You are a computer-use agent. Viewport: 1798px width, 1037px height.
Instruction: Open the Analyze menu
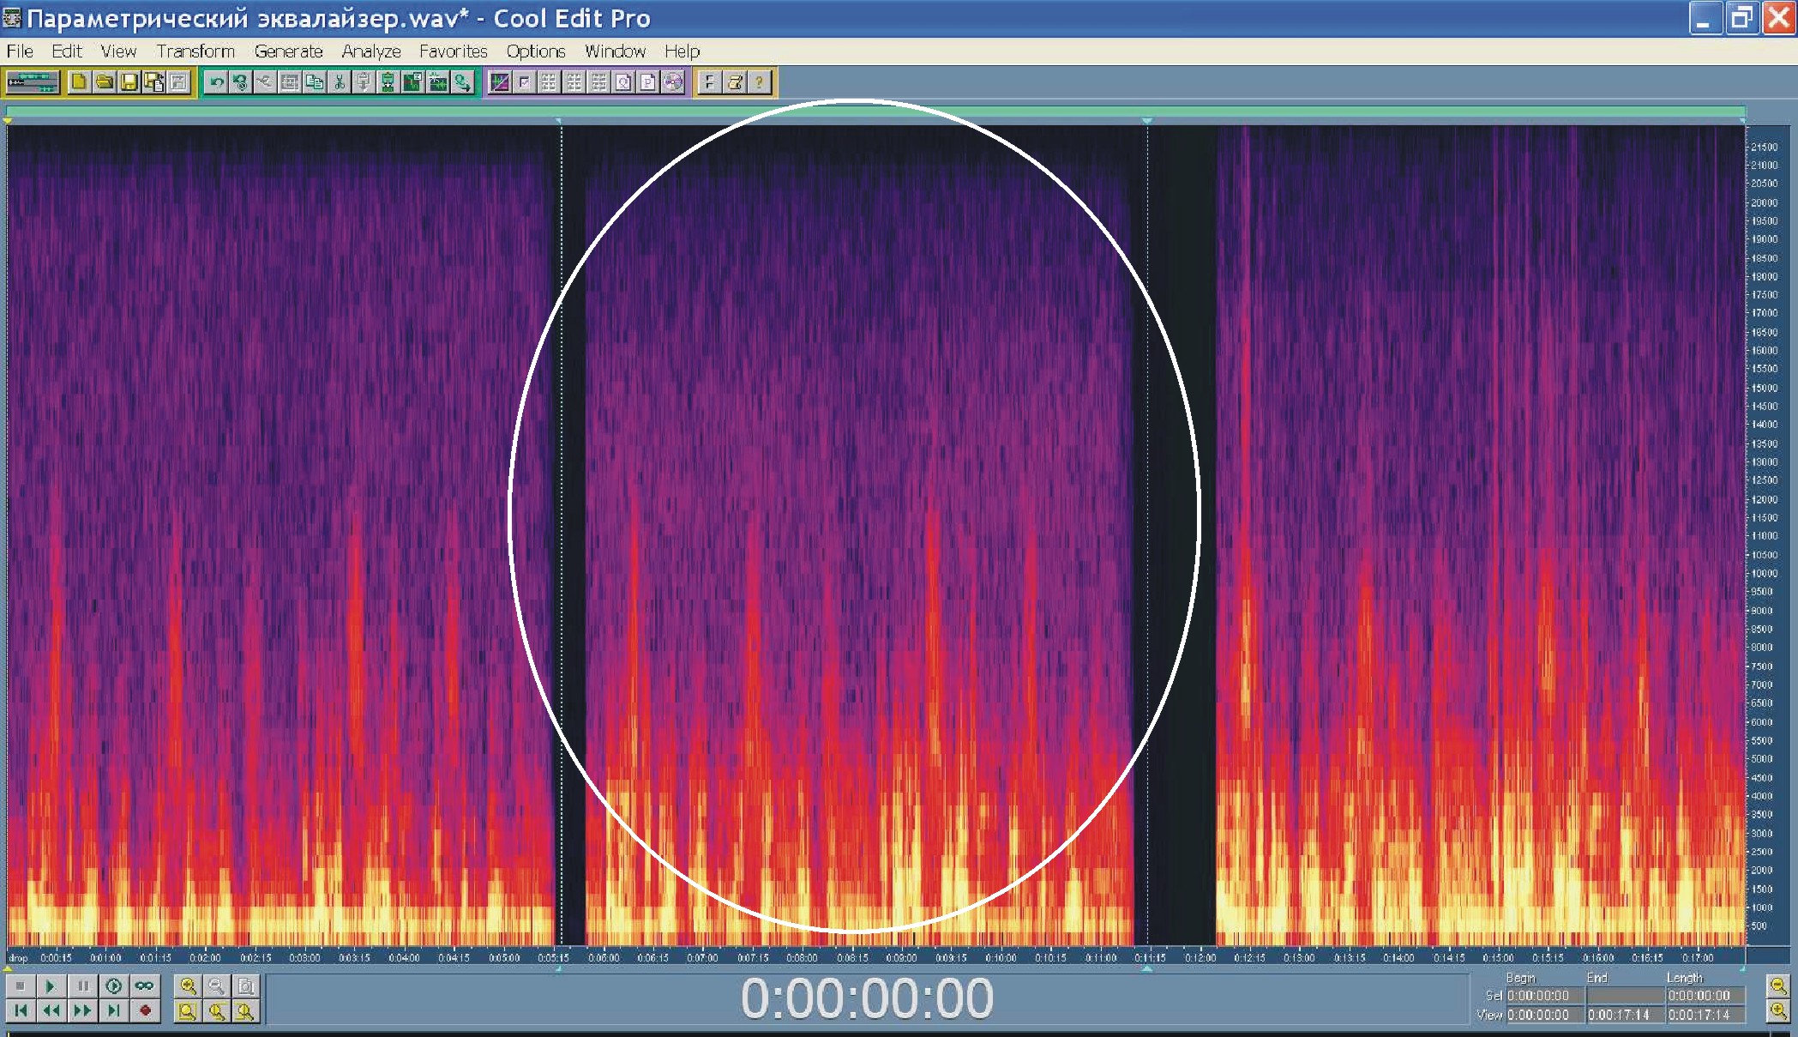[x=371, y=51]
